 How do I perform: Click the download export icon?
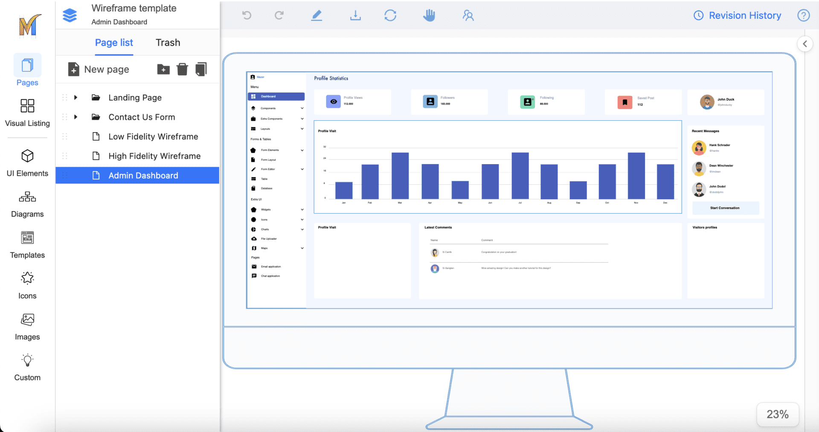coord(356,15)
